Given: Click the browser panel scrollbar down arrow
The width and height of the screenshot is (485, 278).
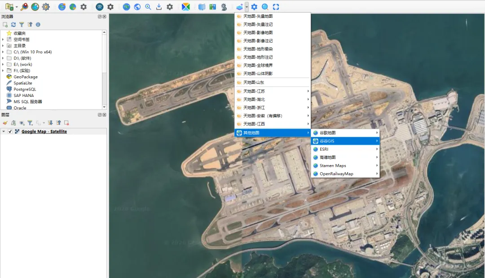Looking at the screenshot, I should [x=105, y=107].
